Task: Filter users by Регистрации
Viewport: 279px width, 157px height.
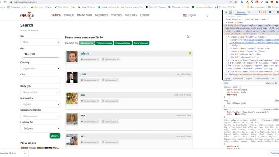Action: [141, 43]
